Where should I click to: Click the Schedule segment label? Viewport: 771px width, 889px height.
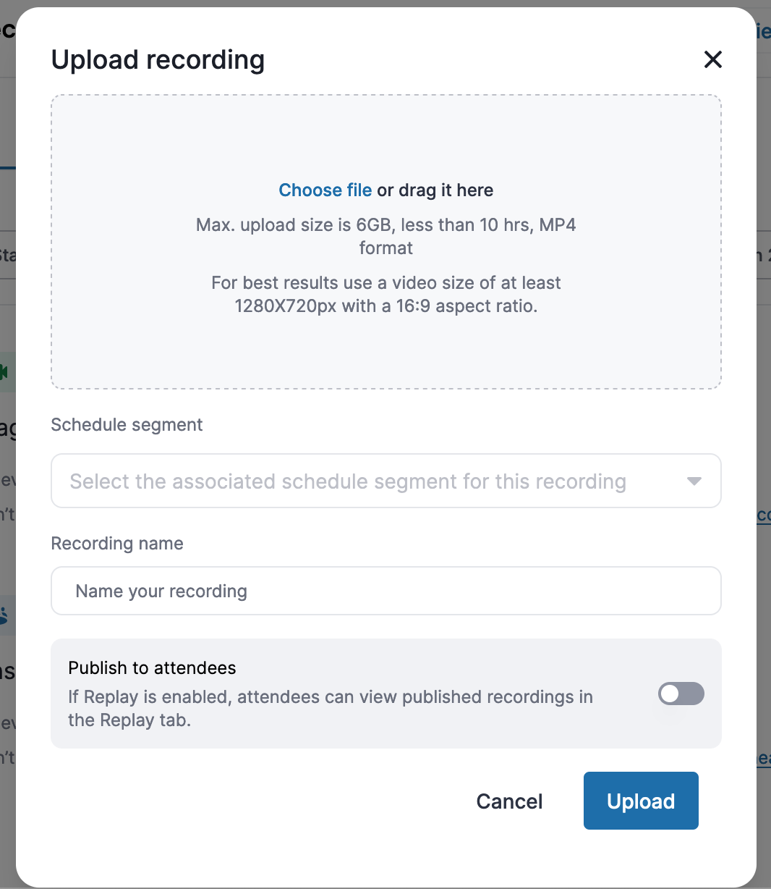point(127,425)
